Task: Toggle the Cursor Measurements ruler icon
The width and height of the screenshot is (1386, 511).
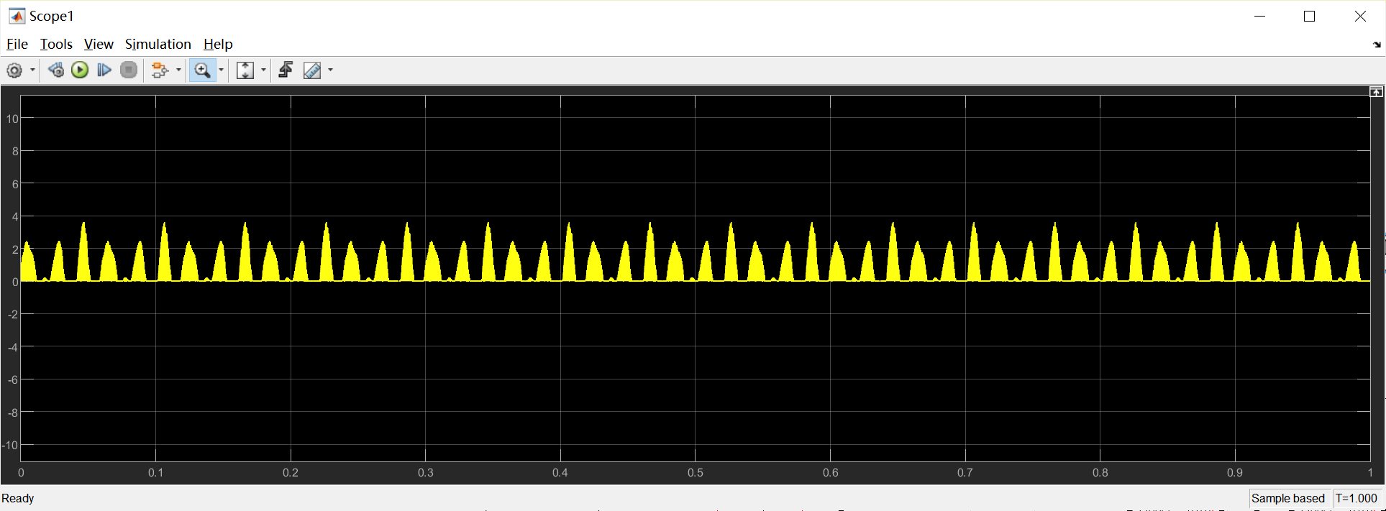Action: click(x=312, y=70)
